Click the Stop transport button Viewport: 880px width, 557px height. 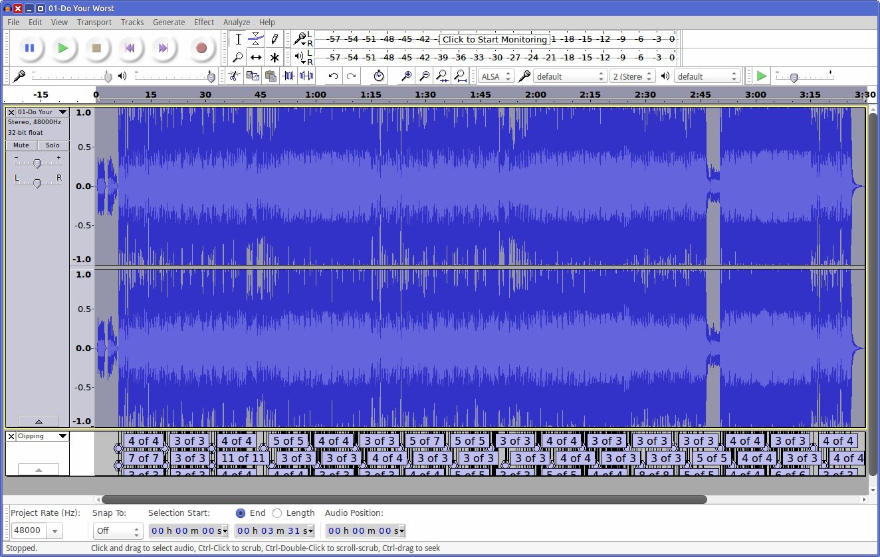(x=97, y=48)
